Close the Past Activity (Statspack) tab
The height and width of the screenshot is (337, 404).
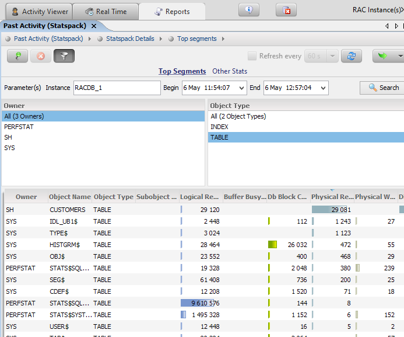(94, 26)
